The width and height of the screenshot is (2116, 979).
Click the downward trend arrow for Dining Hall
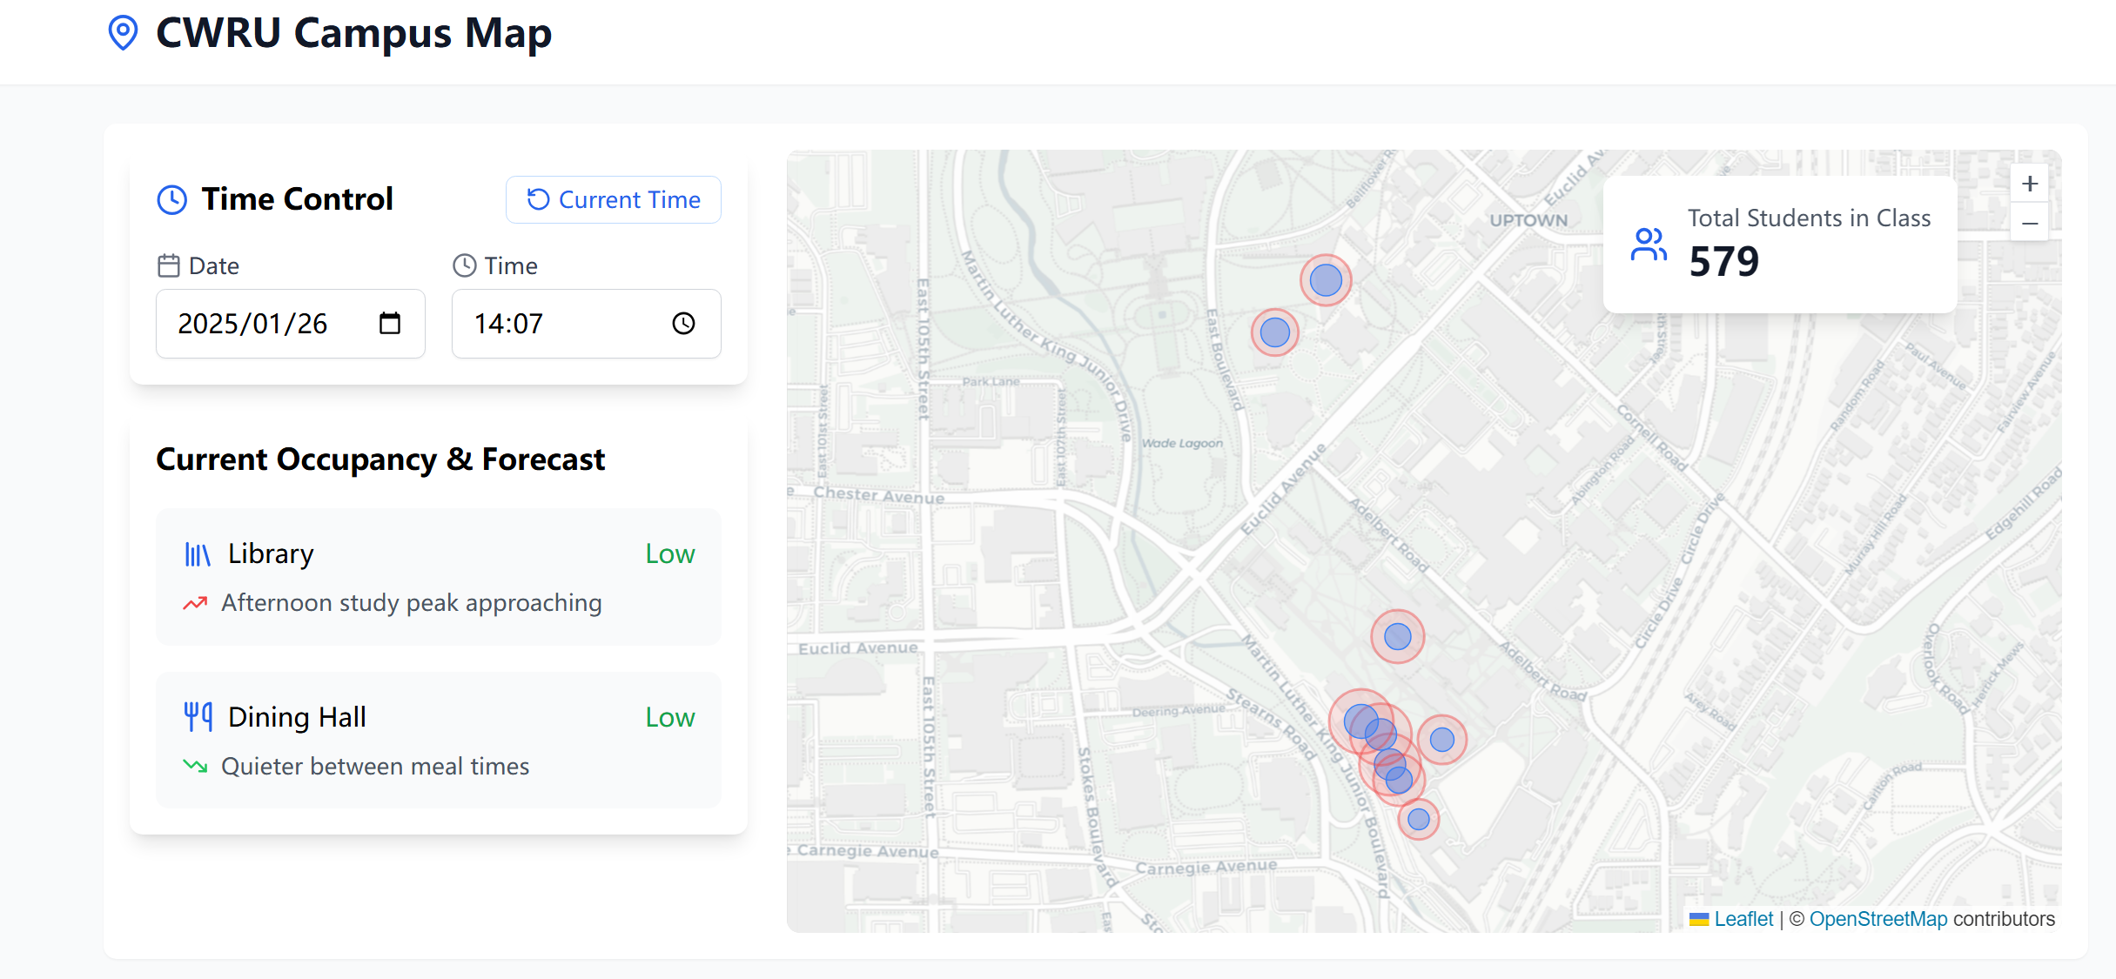click(197, 766)
